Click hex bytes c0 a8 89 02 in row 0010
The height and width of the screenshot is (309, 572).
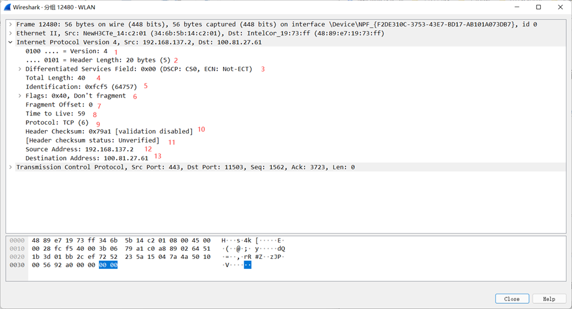coord(168,249)
